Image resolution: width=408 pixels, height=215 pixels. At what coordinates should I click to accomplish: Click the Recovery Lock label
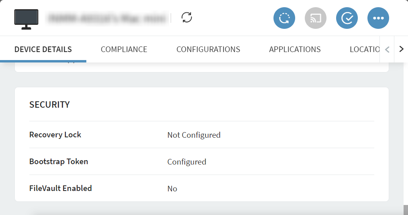tap(55, 135)
